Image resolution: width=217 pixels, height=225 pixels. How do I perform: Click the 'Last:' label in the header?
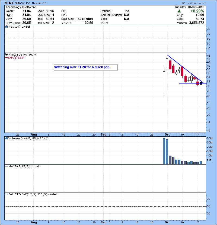coord(180,19)
